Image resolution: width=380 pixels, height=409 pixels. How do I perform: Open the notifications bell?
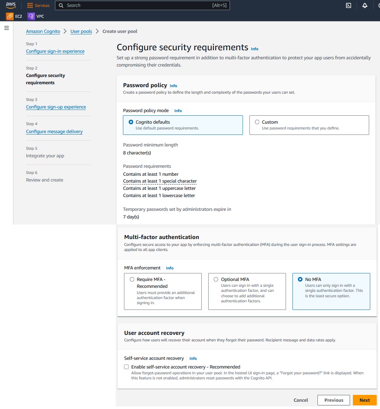coord(364,5)
